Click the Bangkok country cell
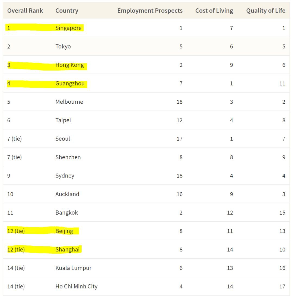Viewport: 293px width, 296px height. [66, 212]
